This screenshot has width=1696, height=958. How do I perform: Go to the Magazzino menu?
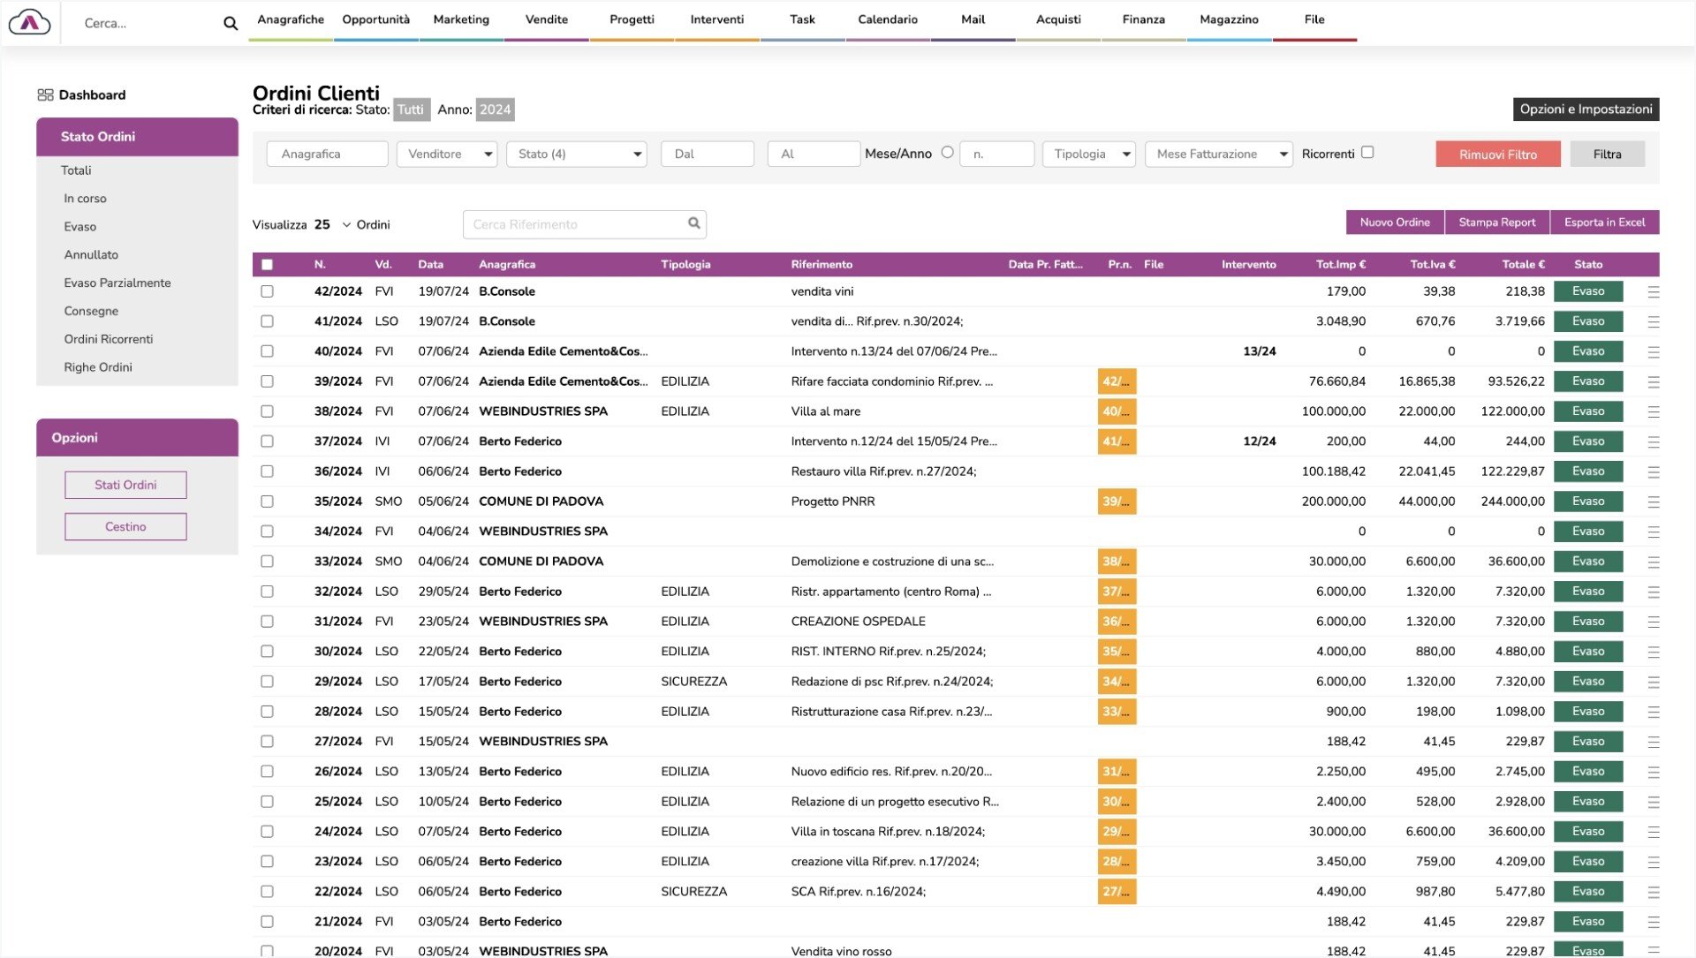click(x=1228, y=19)
